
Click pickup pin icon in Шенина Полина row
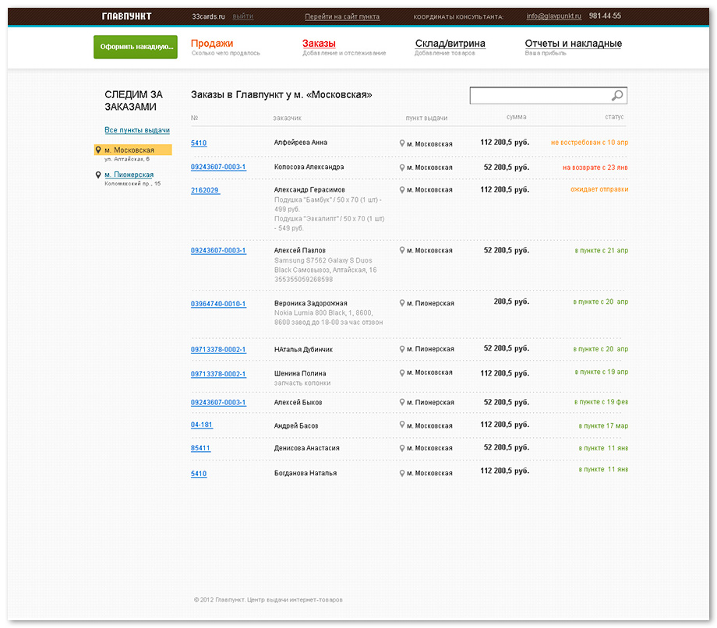click(x=401, y=372)
